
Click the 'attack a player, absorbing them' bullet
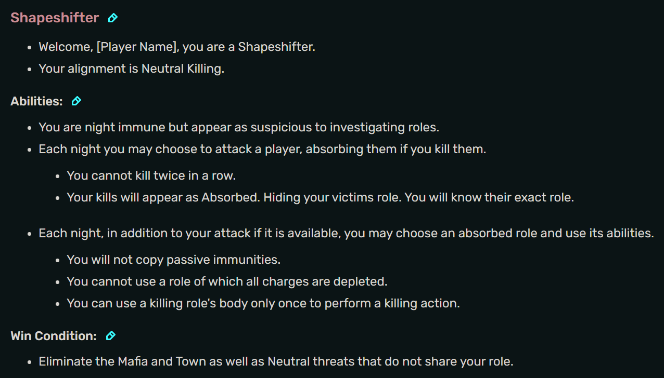[262, 150]
